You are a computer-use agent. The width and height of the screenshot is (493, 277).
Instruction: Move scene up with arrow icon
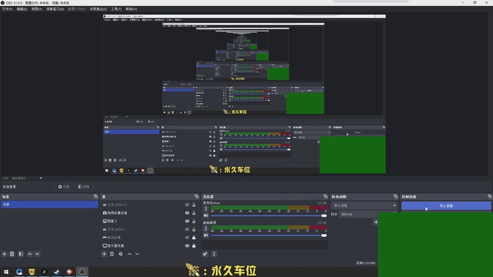tap(30, 254)
